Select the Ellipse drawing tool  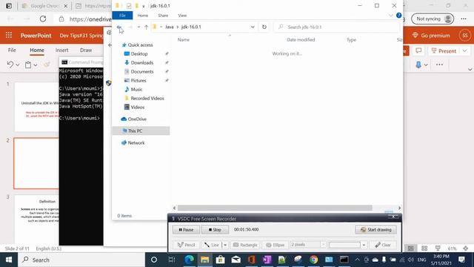(x=275, y=245)
